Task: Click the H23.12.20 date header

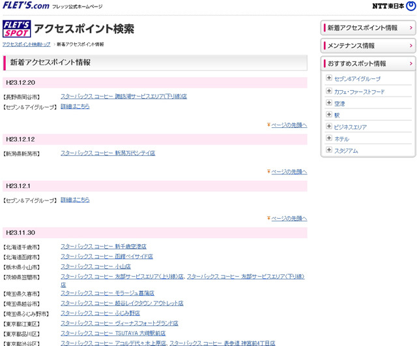Action: tap(155, 83)
